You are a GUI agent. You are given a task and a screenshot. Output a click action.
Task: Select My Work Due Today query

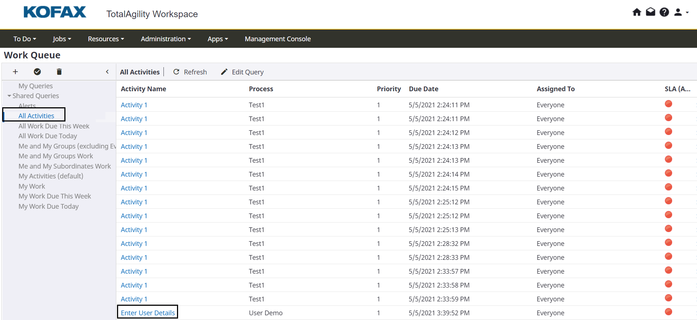click(49, 207)
